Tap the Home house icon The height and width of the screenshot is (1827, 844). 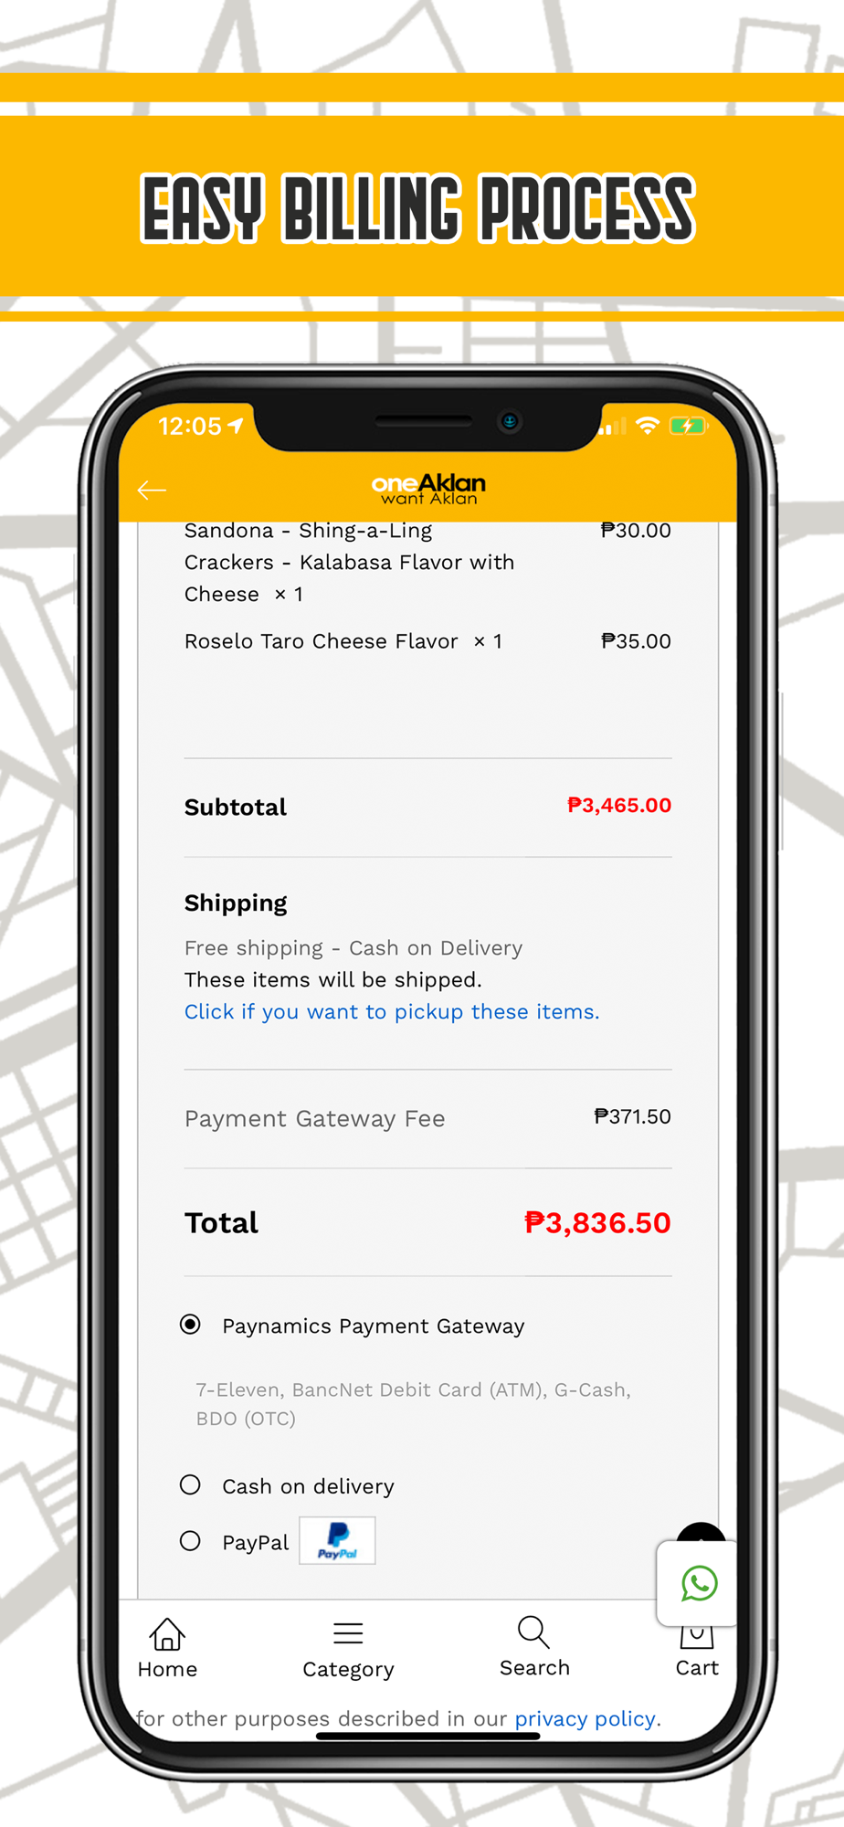coord(167,1633)
